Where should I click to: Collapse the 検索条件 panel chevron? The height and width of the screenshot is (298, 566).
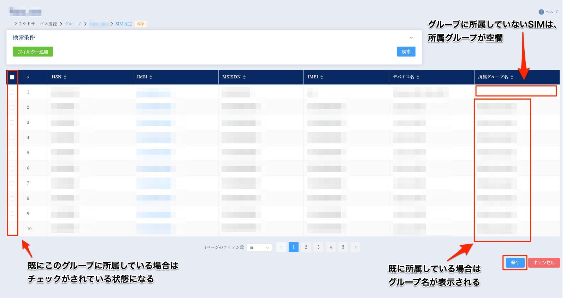click(411, 38)
